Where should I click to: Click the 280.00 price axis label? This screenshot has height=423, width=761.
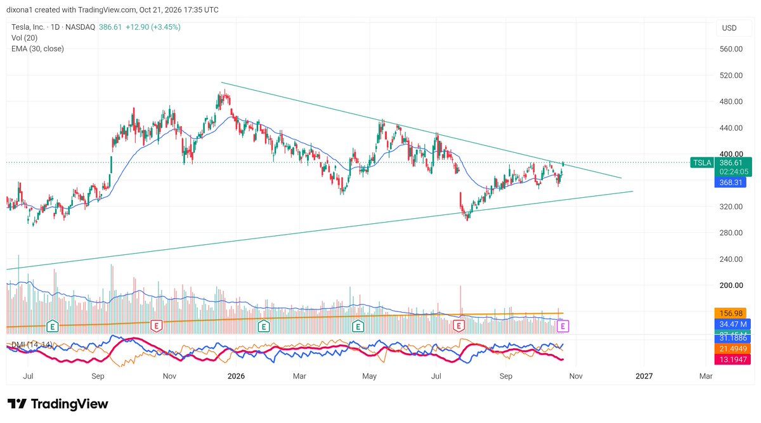(x=731, y=233)
